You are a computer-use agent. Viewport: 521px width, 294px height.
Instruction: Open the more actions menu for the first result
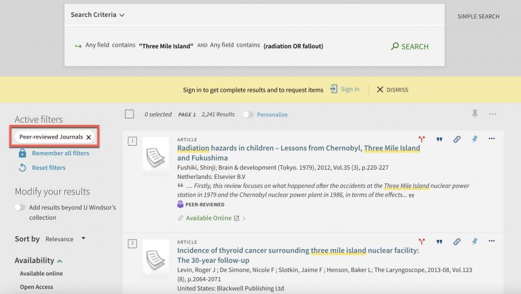pos(492,139)
